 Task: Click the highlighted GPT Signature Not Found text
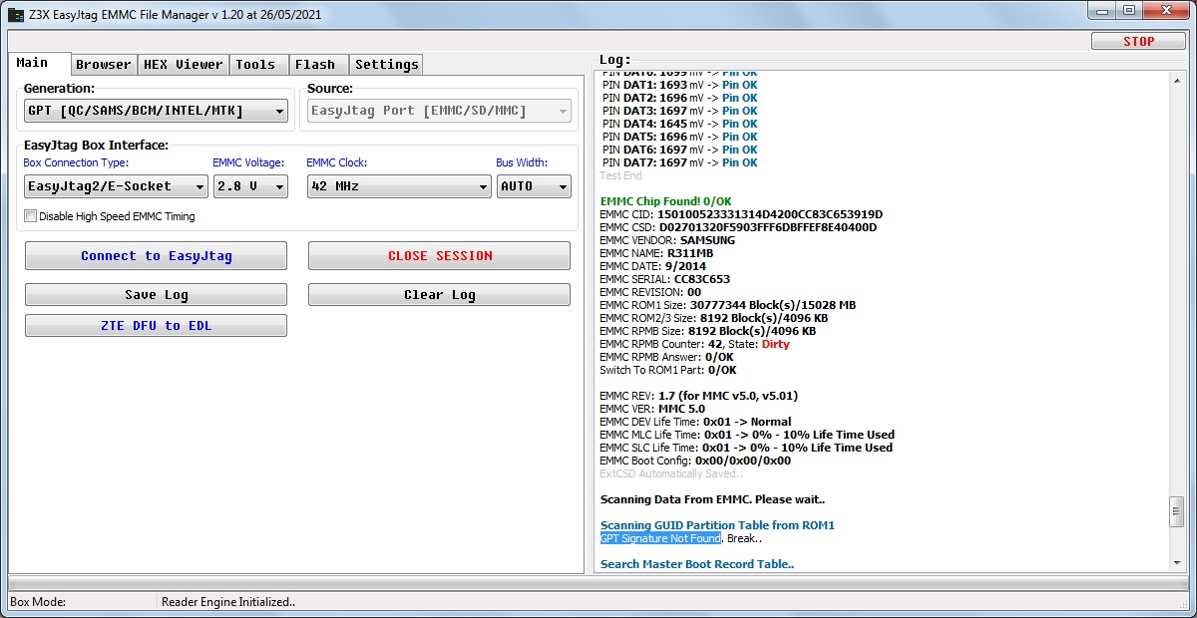point(659,539)
